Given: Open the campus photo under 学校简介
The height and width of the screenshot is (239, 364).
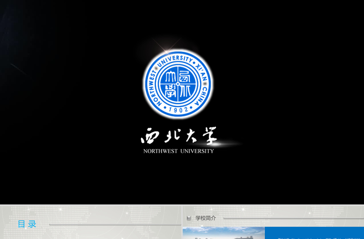Looking at the screenshot, I should pyautogui.click(x=223, y=233).
